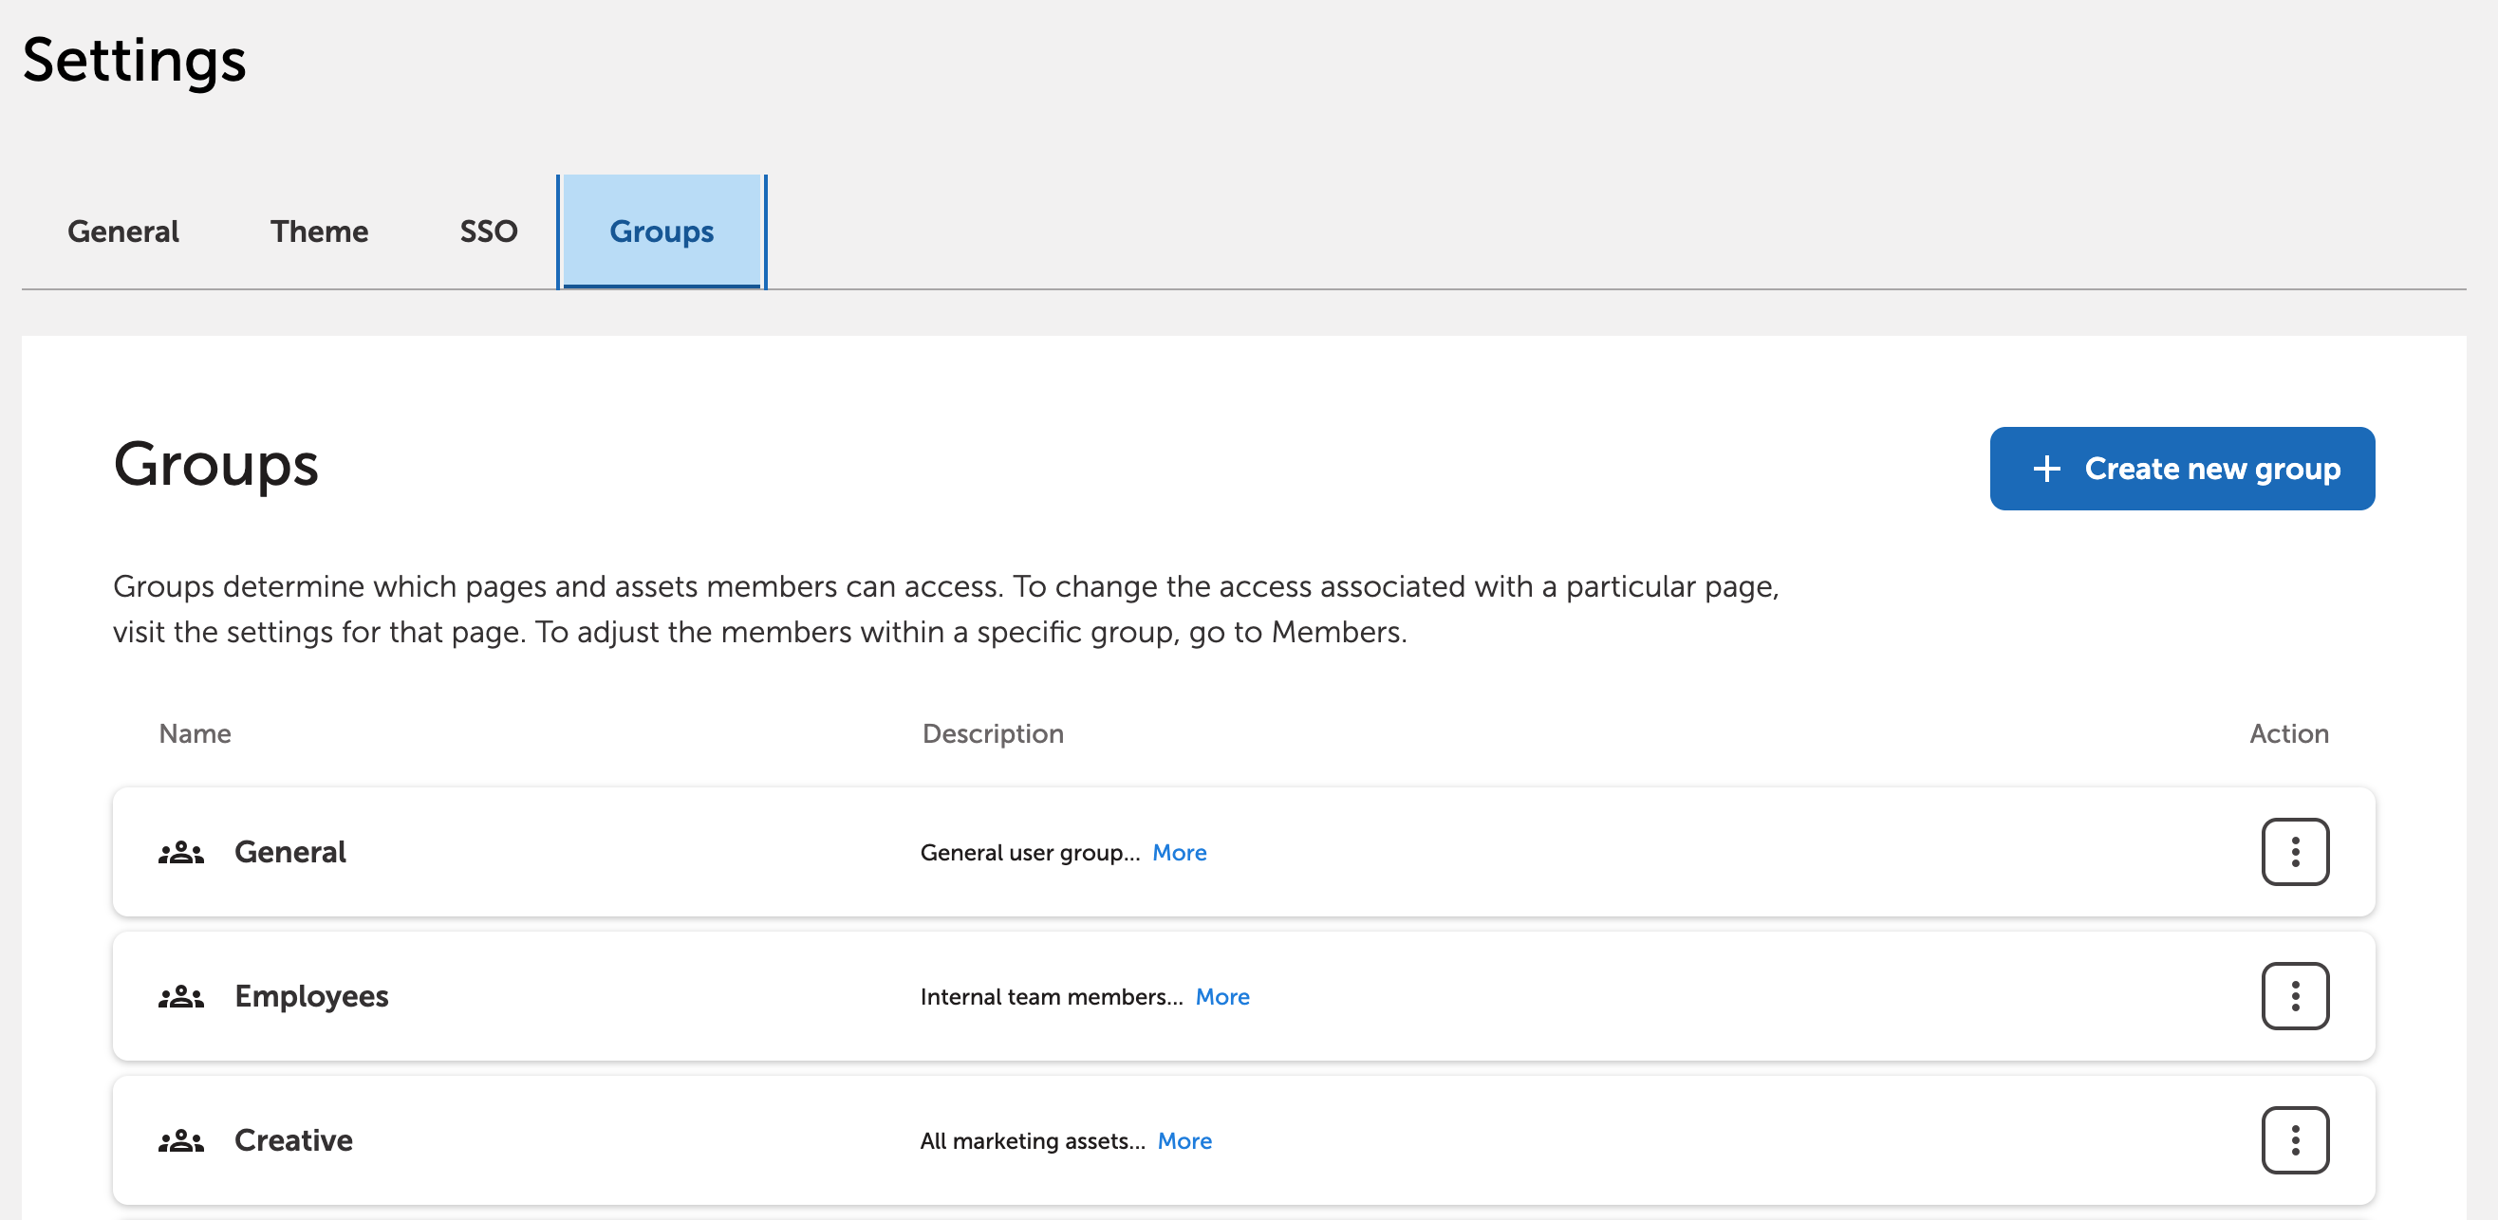This screenshot has width=2498, height=1220.
Task: Click the Groups section heading
Action: click(216, 466)
